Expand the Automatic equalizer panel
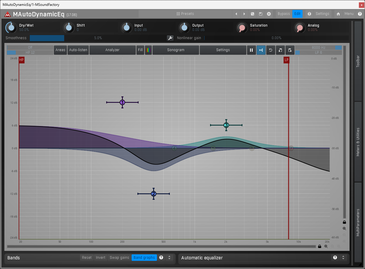Image resolution: width=365 pixels, height=269 pixels. click(x=343, y=258)
